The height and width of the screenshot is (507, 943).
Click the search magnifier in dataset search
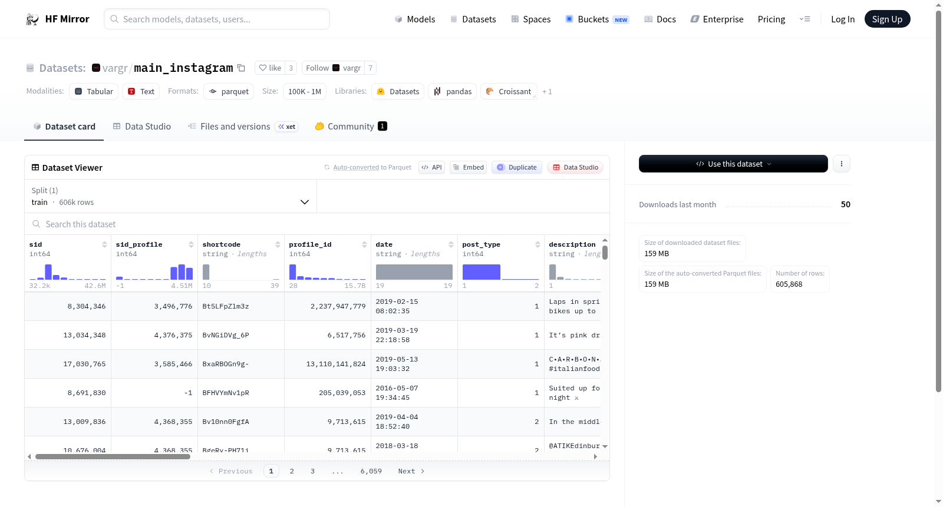(x=37, y=224)
